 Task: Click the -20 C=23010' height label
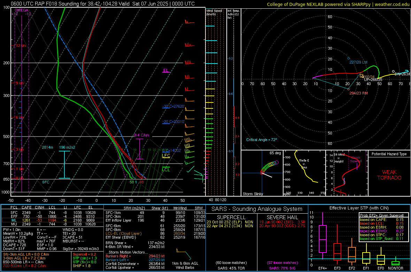(174, 122)
